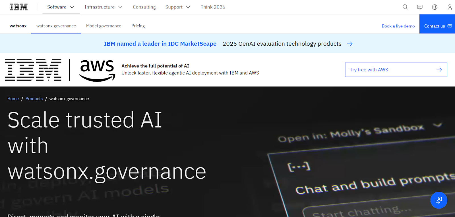Click the arrow after GenAI evaluation banner
The width and height of the screenshot is (455, 217).
(x=350, y=44)
